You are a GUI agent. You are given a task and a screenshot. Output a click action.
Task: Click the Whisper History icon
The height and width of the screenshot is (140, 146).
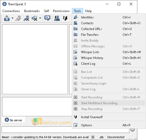[x=75, y=58]
